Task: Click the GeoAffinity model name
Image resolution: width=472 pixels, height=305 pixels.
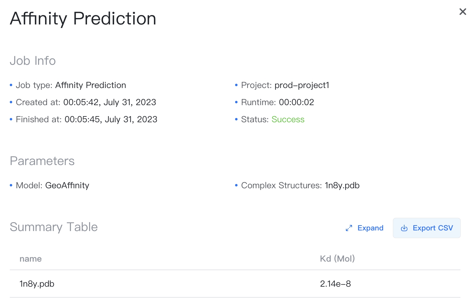Action: pyautogui.click(x=67, y=185)
